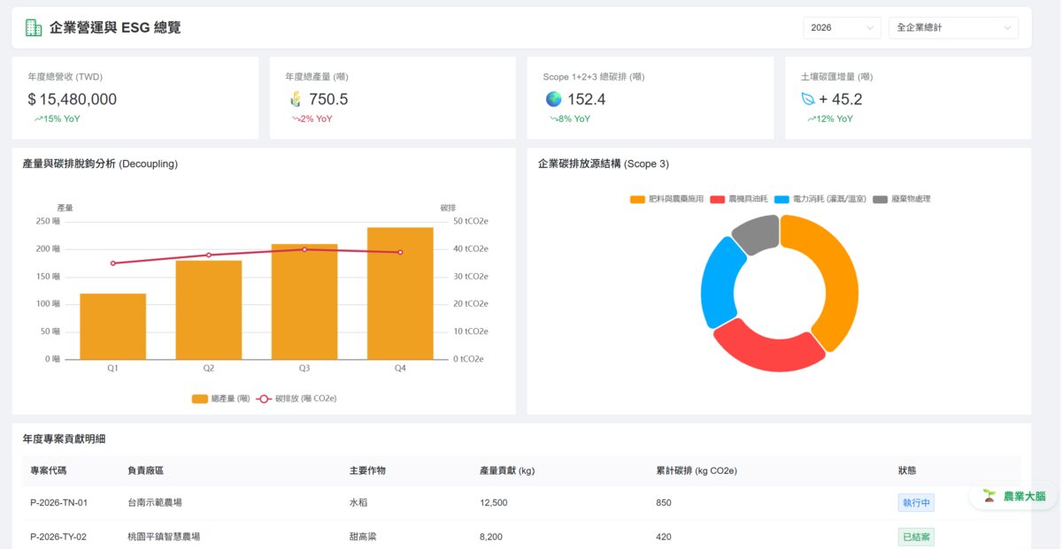This screenshot has width=1062, height=549.
Task: Click the falling trend arrow next to 8% YoY
Action: point(553,118)
